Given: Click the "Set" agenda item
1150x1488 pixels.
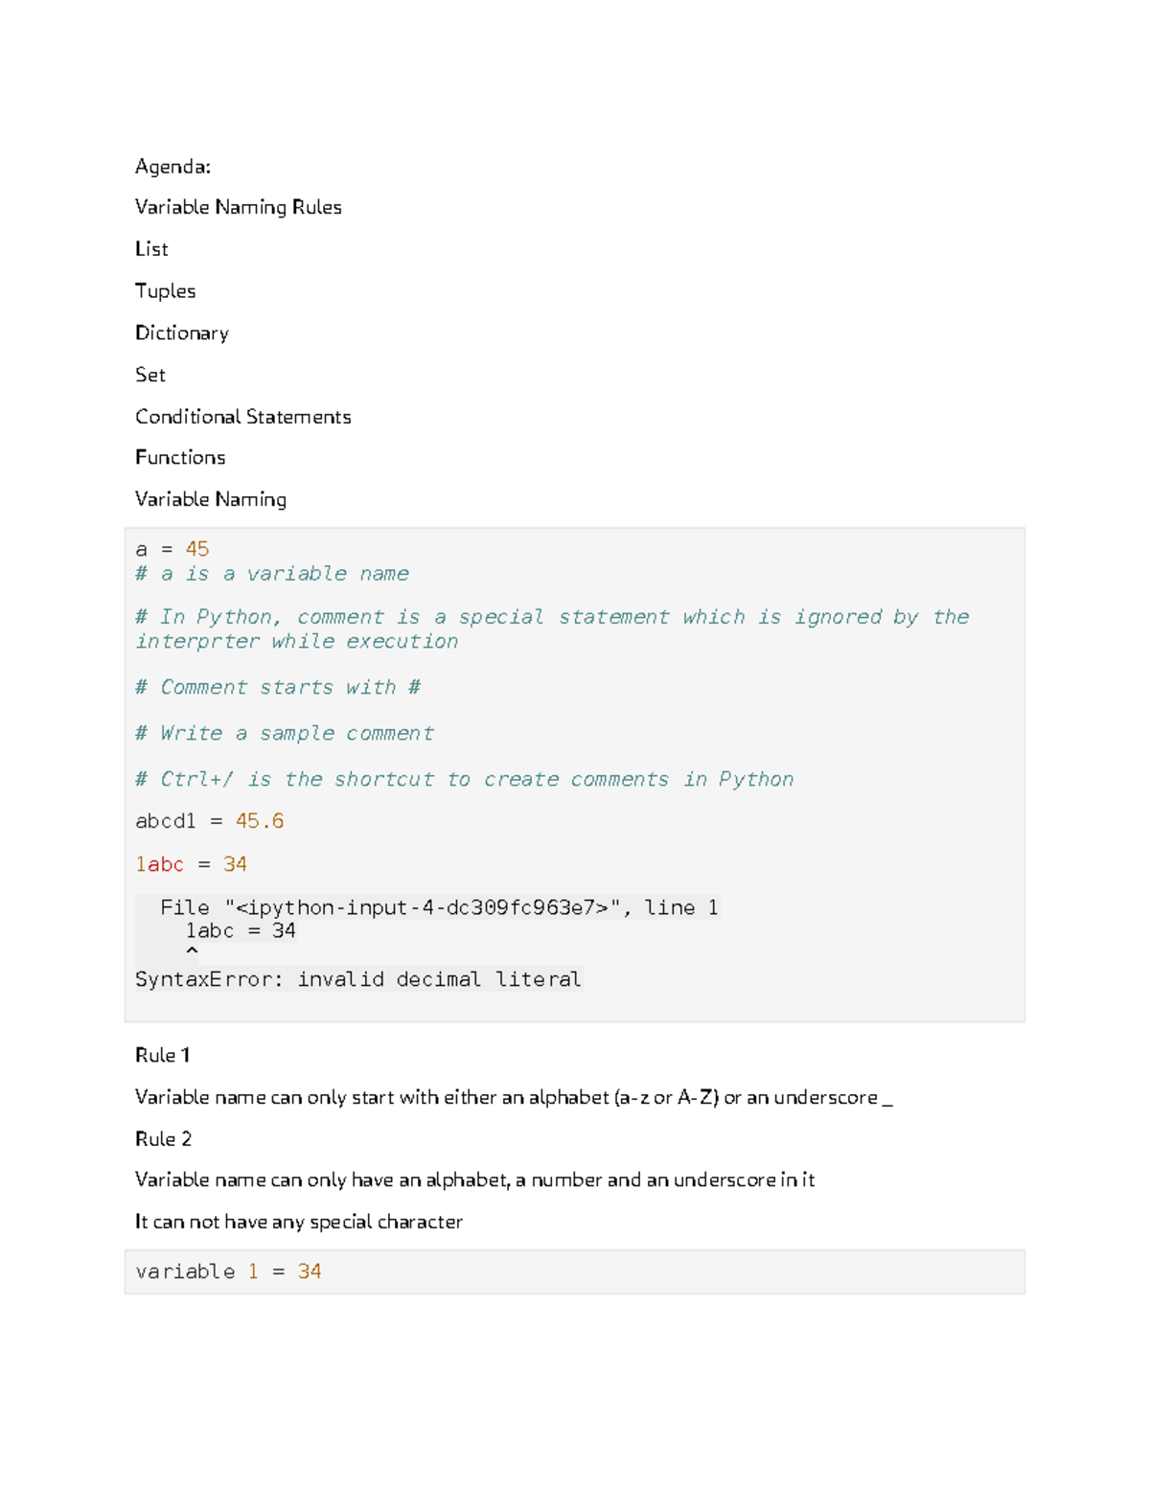Looking at the screenshot, I should tap(149, 375).
